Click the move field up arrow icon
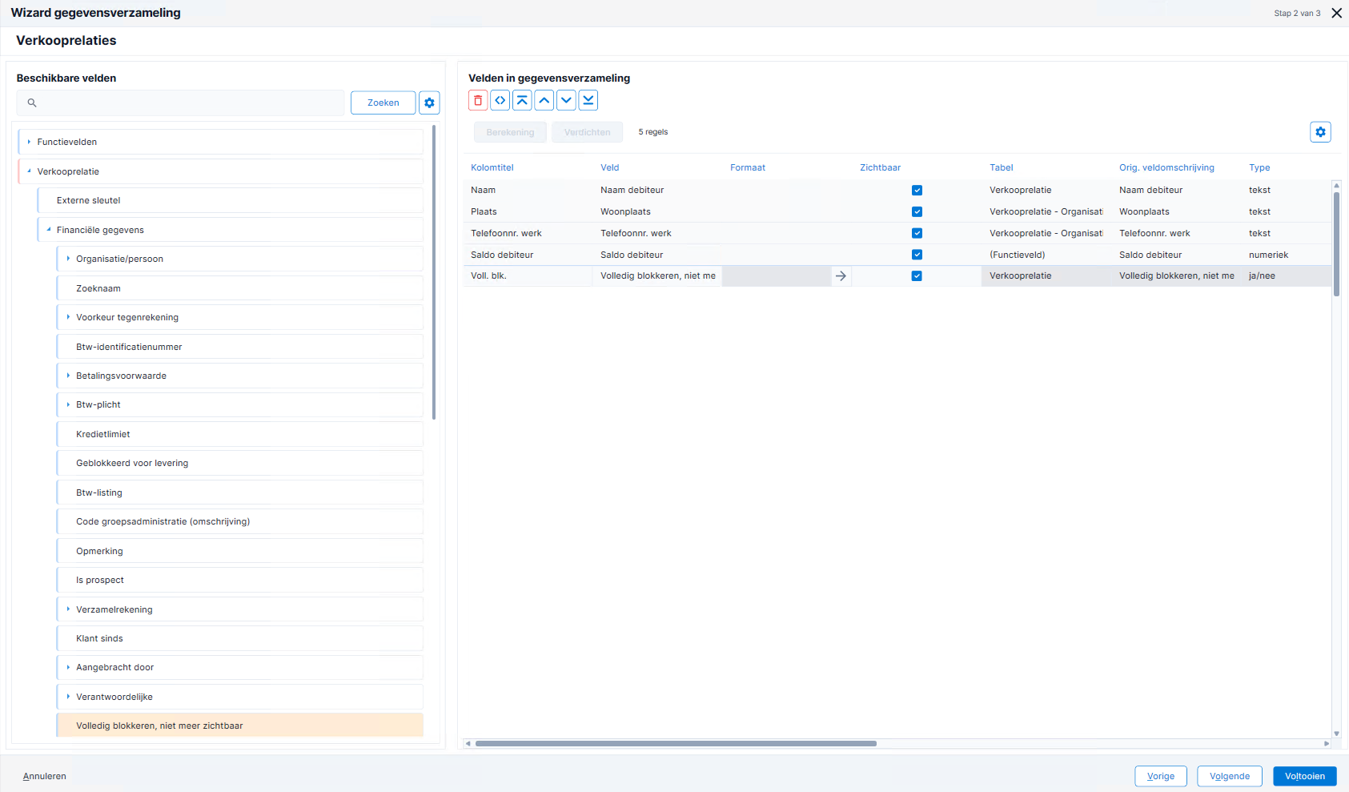 [544, 100]
